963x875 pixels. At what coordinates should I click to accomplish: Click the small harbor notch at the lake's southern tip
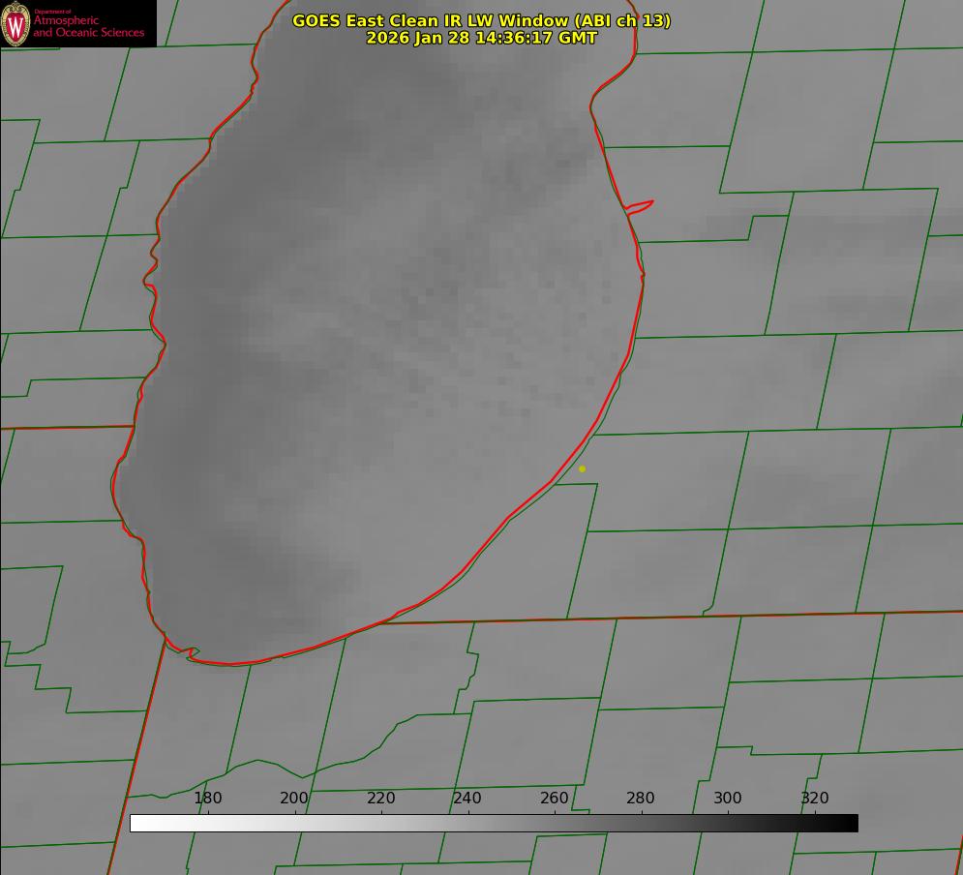click(192, 653)
